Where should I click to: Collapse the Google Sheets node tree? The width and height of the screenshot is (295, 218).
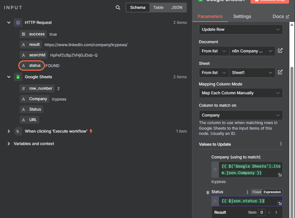[x=9, y=77]
